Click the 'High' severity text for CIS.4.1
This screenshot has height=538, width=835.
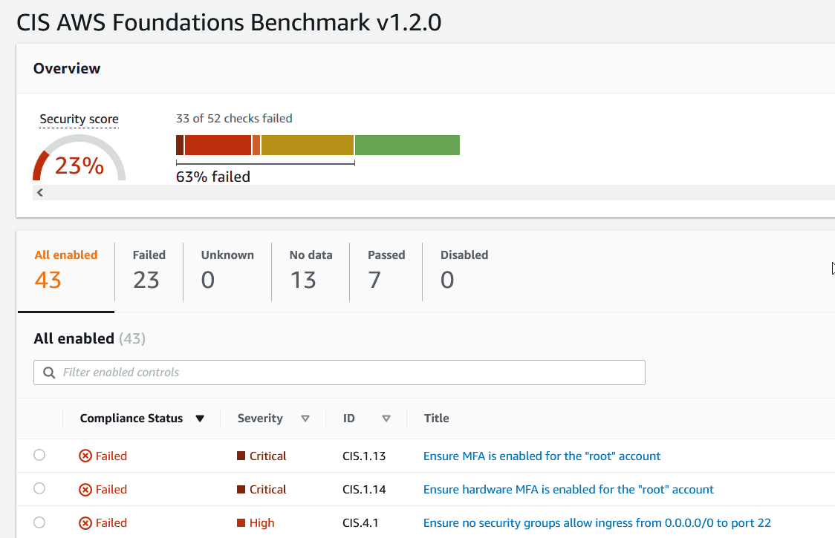click(262, 523)
